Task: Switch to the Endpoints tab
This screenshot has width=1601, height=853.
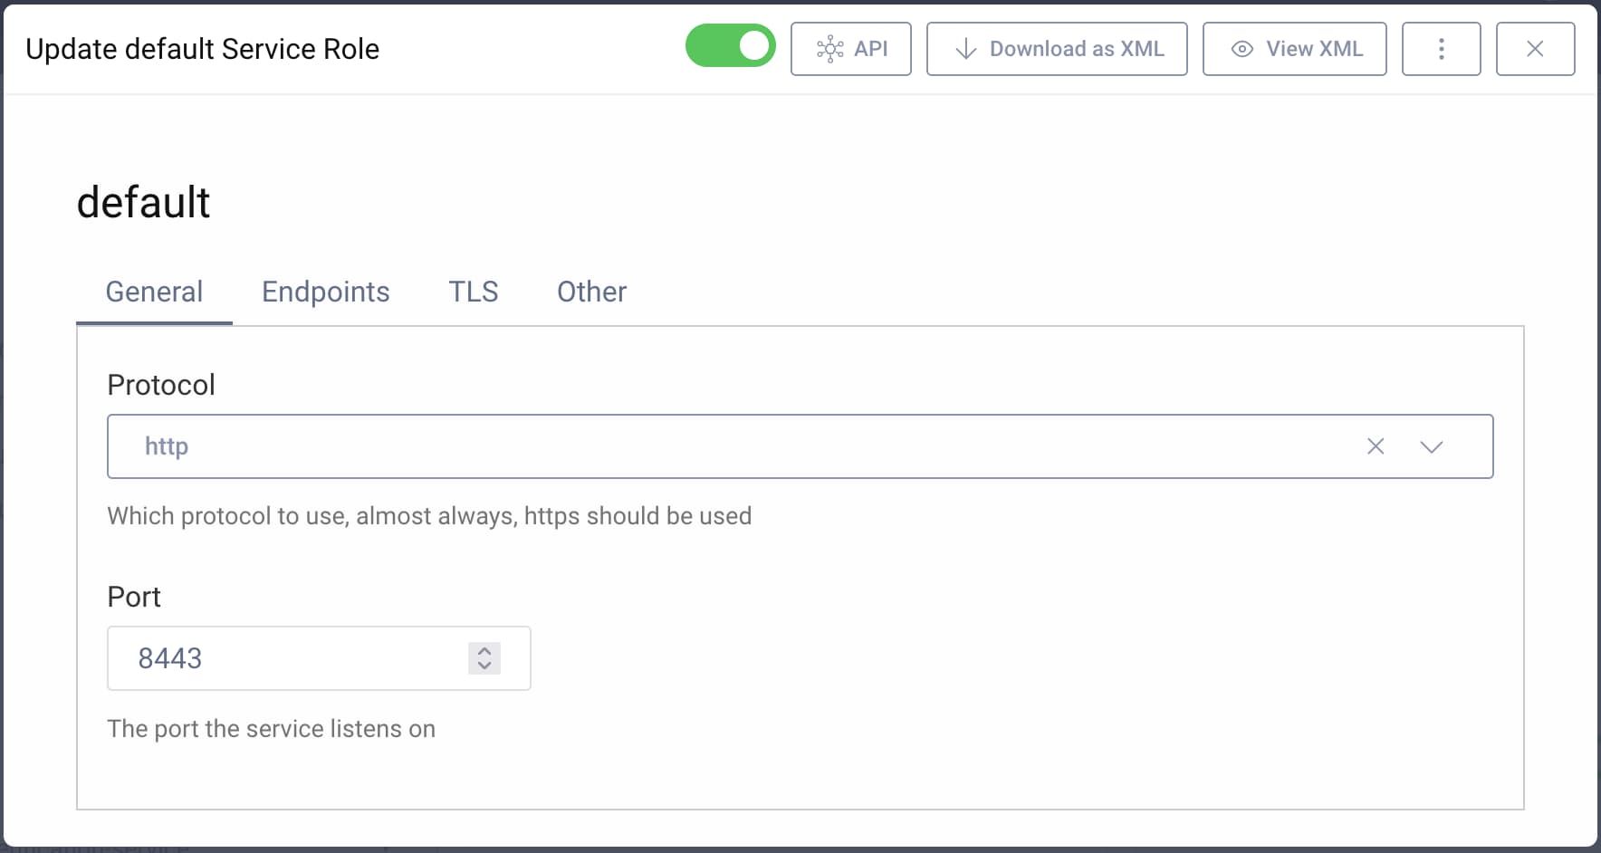Action: 325,292
